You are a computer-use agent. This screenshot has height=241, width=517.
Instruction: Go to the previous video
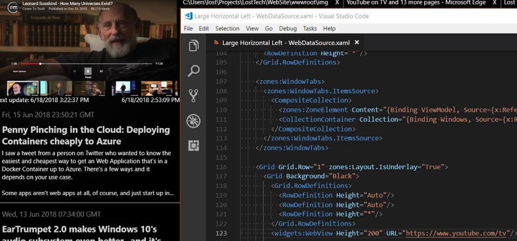[74, 71]
